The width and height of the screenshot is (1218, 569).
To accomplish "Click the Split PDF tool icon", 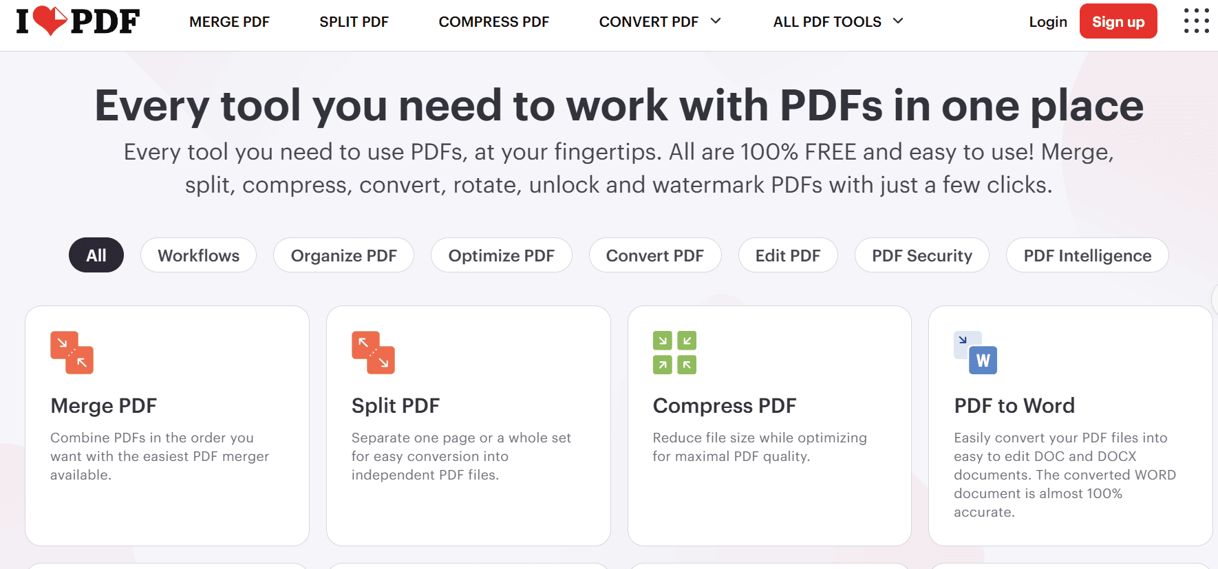I will click(373, 352).
